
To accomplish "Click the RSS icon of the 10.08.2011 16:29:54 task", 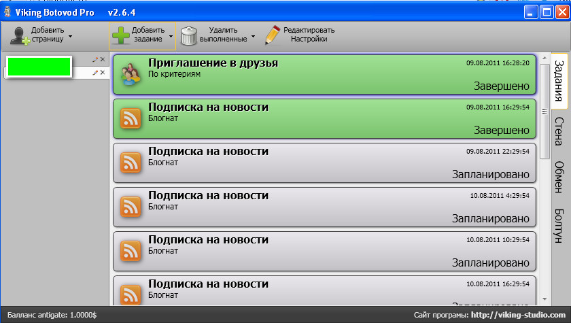I will click(131, 294).
